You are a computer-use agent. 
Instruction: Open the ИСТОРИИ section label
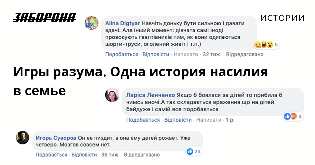(283, 18)
